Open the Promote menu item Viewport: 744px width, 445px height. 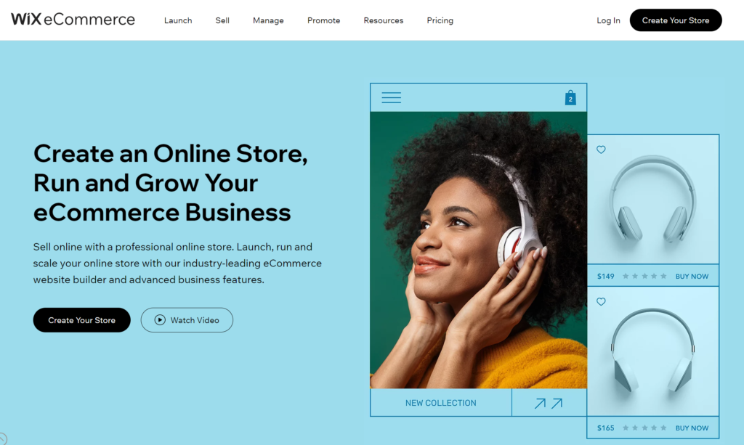point(323,20)
